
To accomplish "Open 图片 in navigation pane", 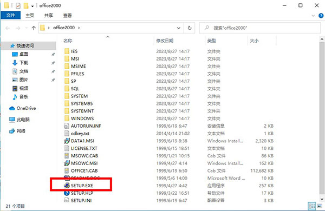I will click(24, 80).
